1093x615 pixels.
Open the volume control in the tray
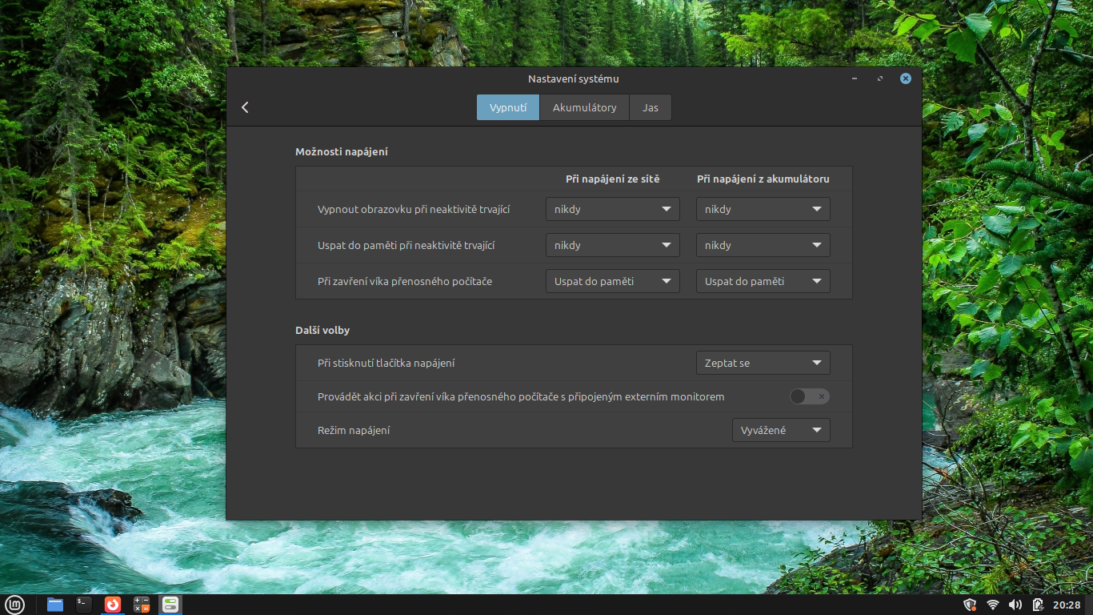pos(1015,605)
